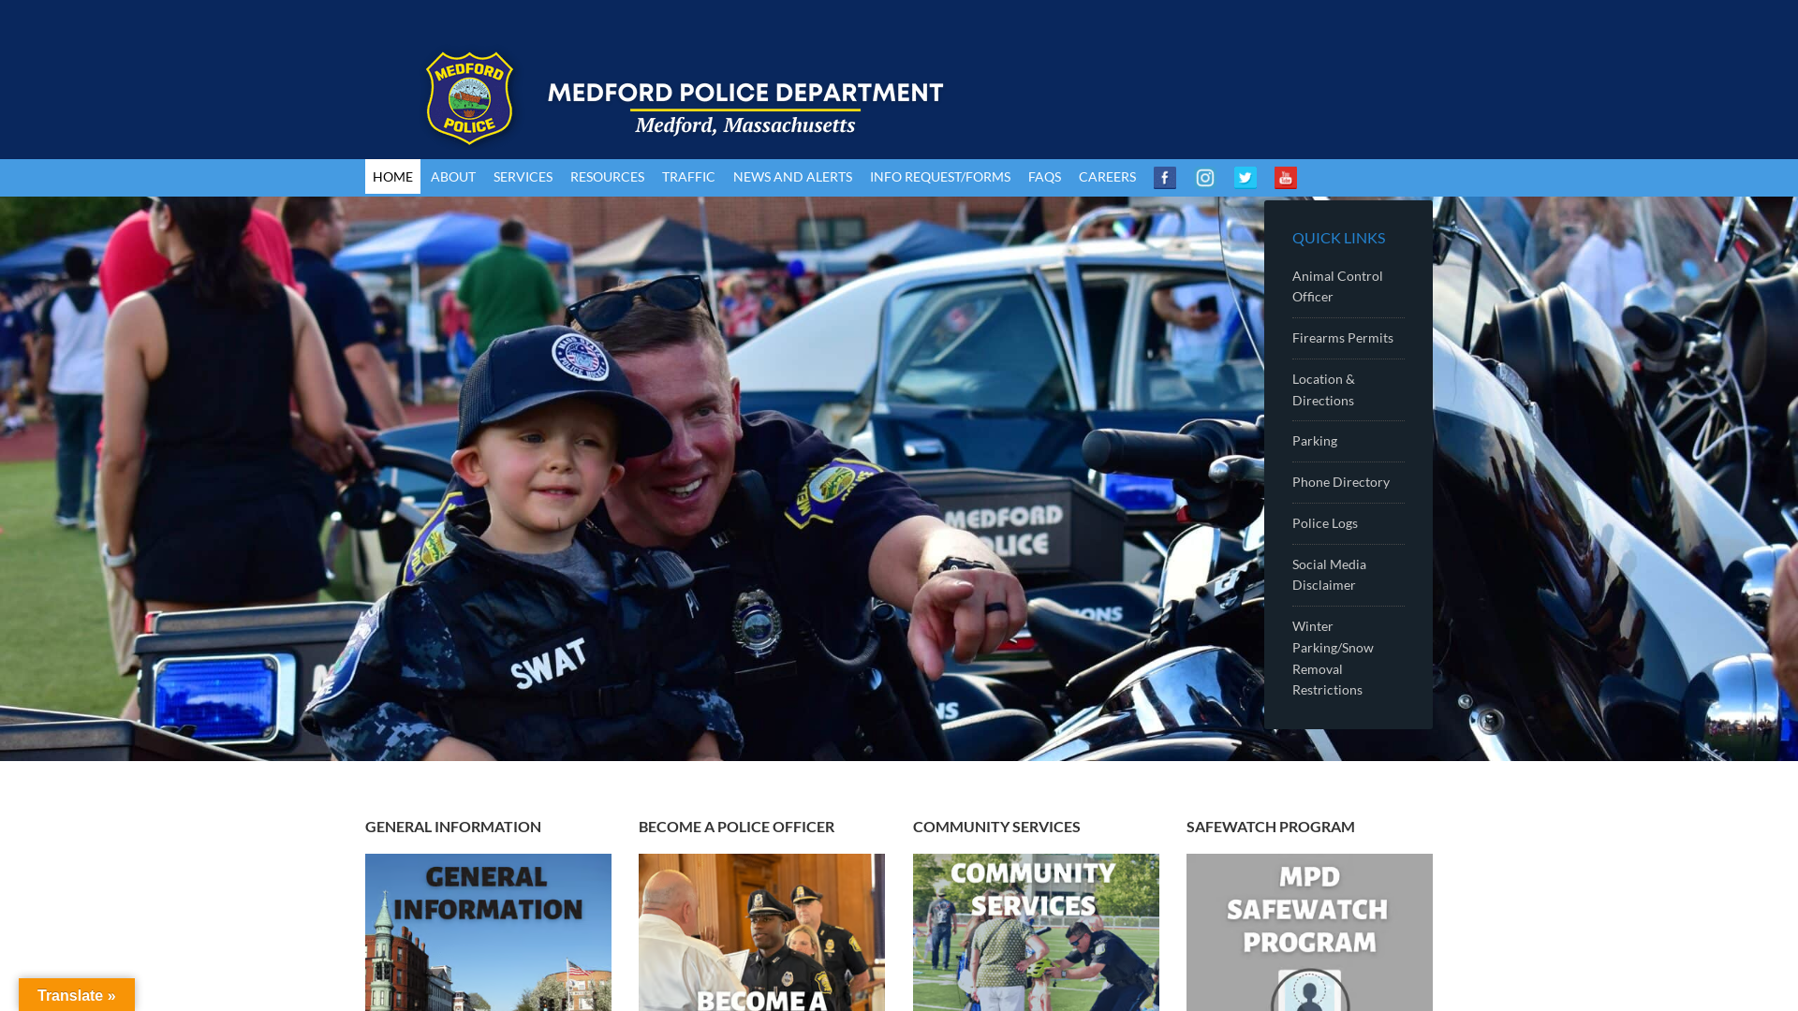Click the BECOME A POLICE OFFICER heading
Viewport: 1798px width, 1011px height.
click(736, 827)
